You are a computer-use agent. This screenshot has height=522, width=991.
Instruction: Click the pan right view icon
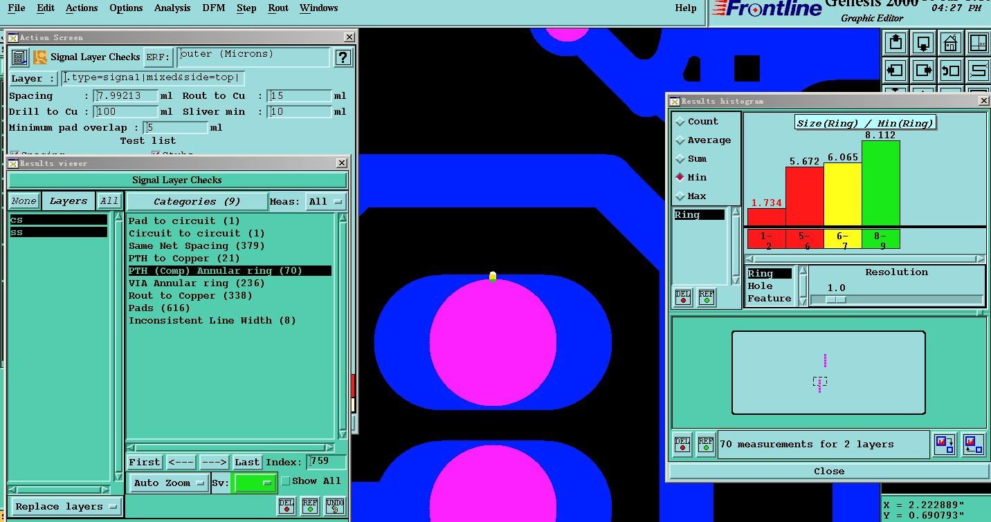click(923, 70)
